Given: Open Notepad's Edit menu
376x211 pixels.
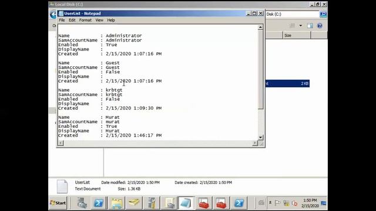Looking at the screenshot, I should pos(72,20).
